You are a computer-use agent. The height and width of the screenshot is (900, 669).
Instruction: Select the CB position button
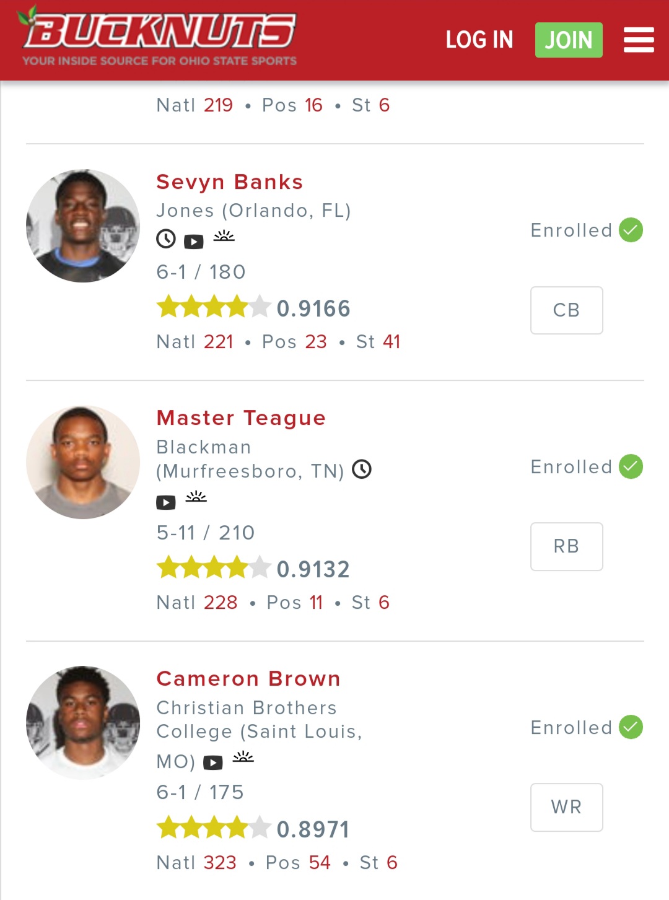(566, 310)
